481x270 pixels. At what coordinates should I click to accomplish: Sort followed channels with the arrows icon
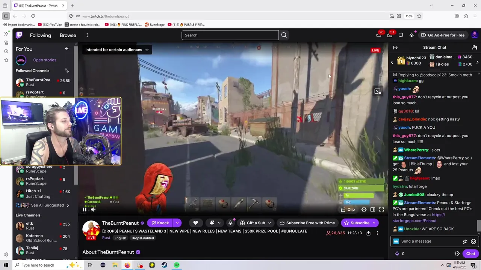[67, 70]
